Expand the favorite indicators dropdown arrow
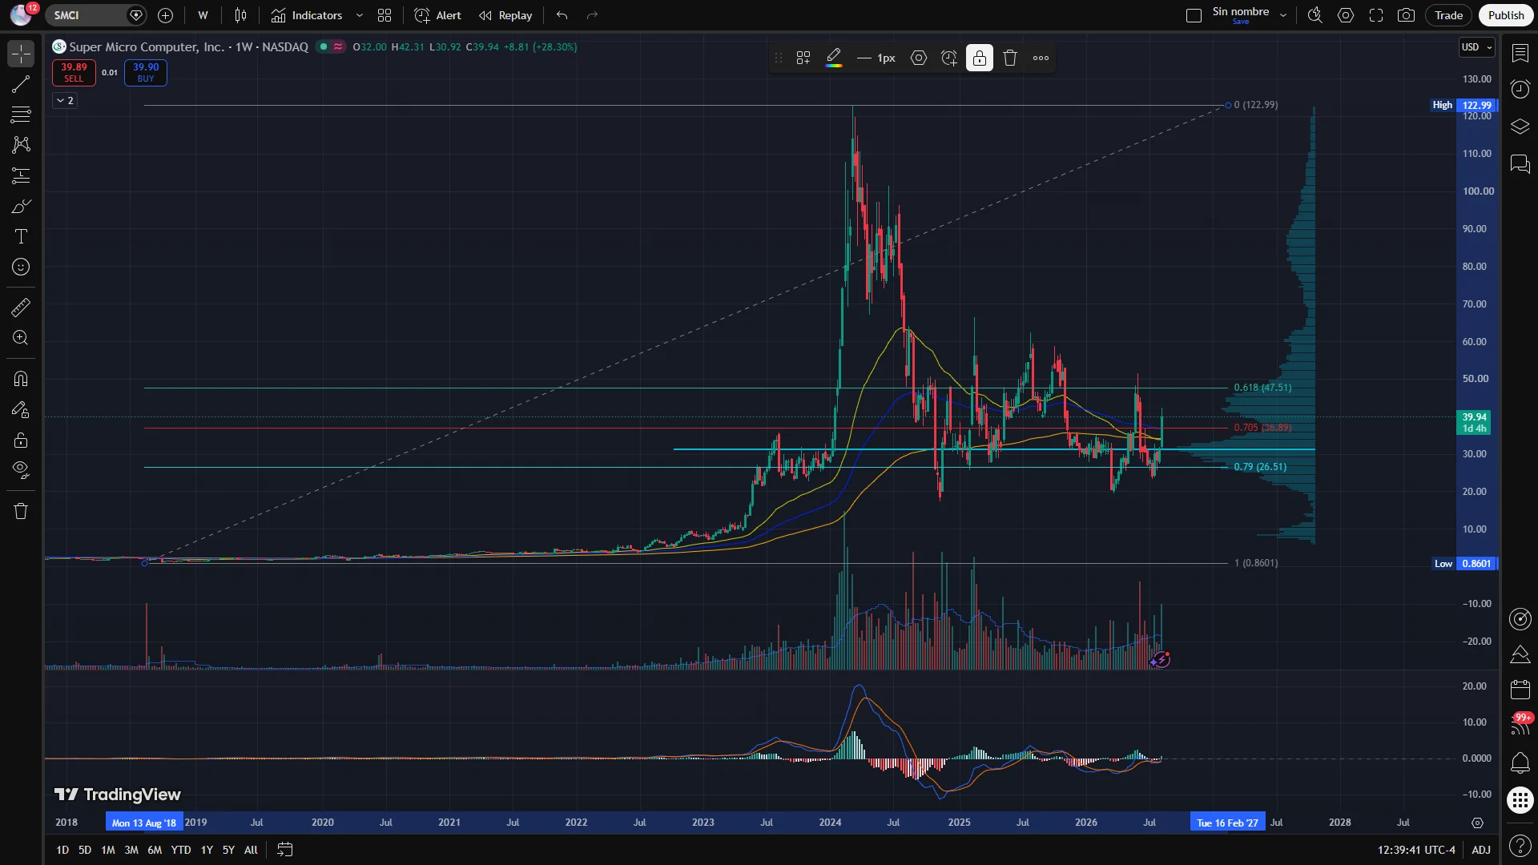1538x865 pixels. click(360, 15)
